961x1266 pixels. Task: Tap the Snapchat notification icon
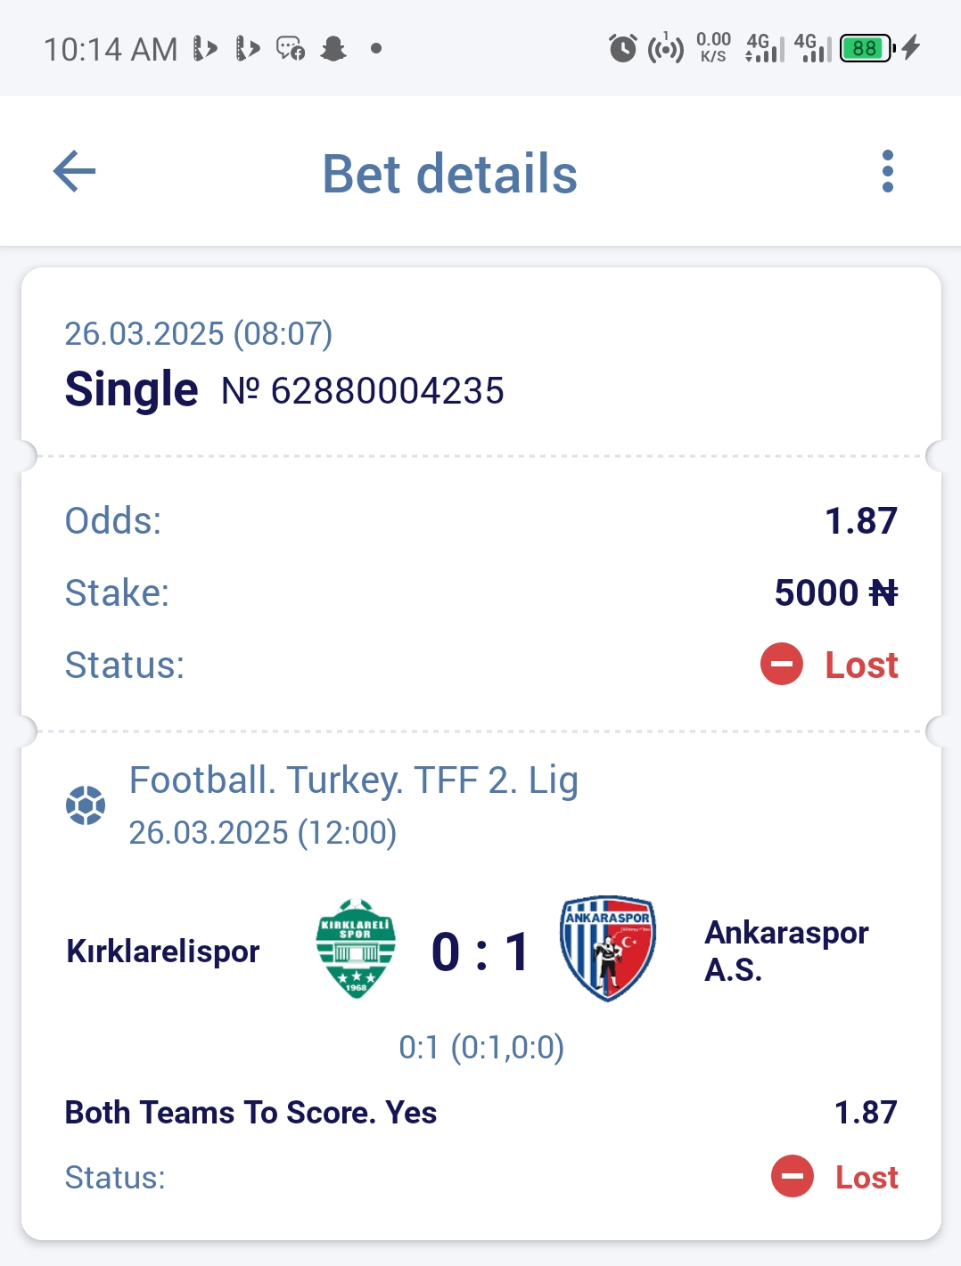click(x=333, y=48)
